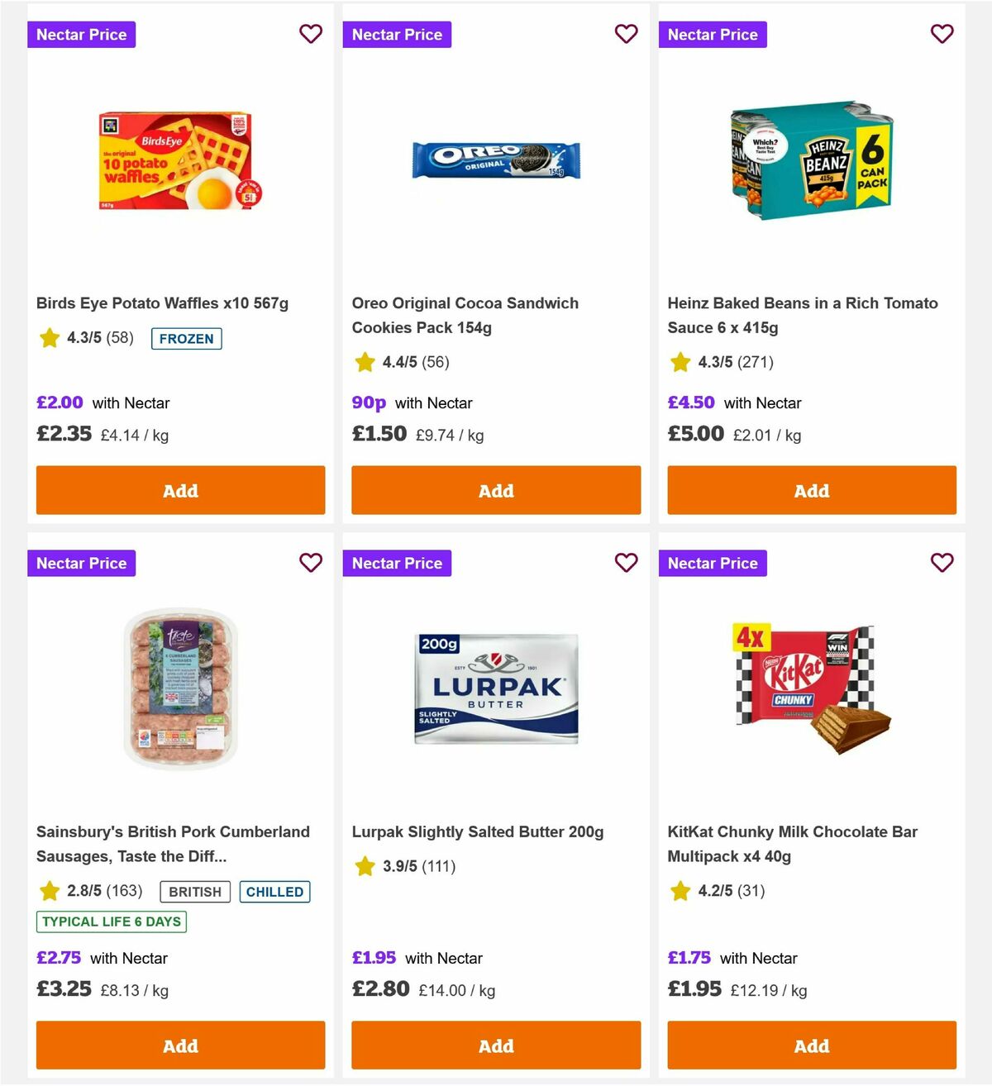Toggle the favourite heart for potato waffles off

[311, 34]
